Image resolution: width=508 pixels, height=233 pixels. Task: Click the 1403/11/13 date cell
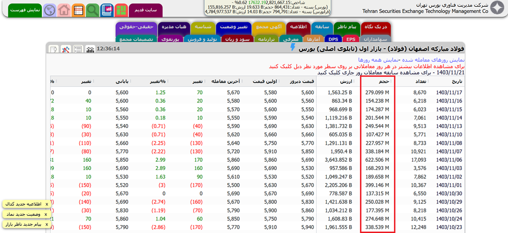(449, 126)
